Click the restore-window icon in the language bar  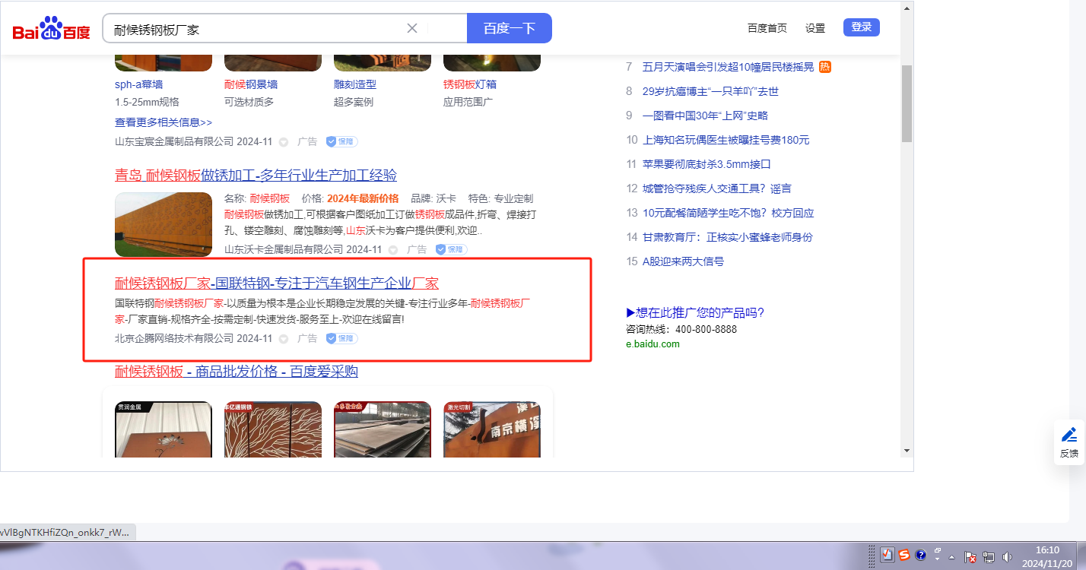click(938, 550)
